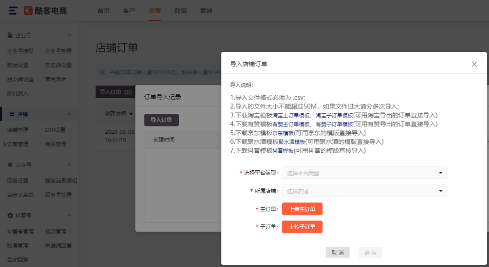Collapse the 企业号 sidebar group
The image size is (489, 267).
point(69,35)
